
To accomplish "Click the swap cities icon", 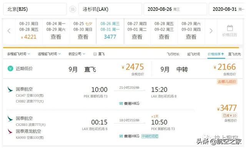I will [73, 9].
